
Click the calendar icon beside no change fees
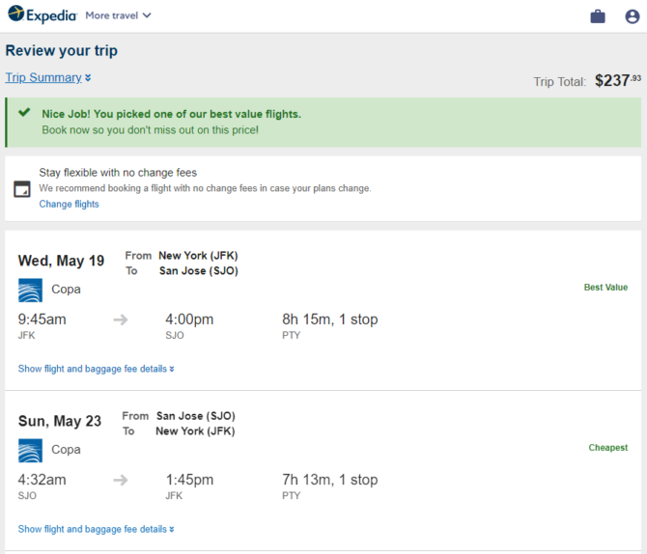[22, 189]
